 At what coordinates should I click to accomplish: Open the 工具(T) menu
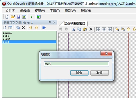(x=55, y=11)
